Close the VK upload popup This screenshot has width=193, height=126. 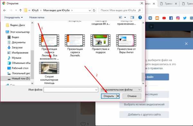tap(186, 44)
